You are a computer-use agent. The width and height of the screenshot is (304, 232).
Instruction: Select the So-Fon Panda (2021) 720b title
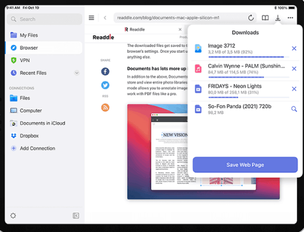(240, 106)
